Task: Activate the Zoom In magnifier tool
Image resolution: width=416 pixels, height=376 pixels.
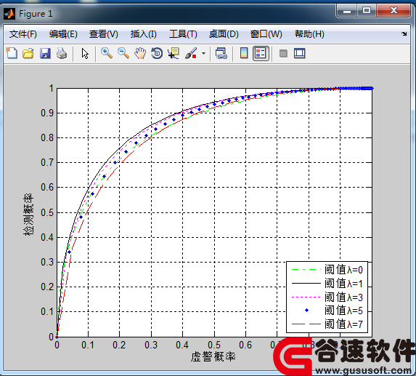Action: tap(107, 53)
